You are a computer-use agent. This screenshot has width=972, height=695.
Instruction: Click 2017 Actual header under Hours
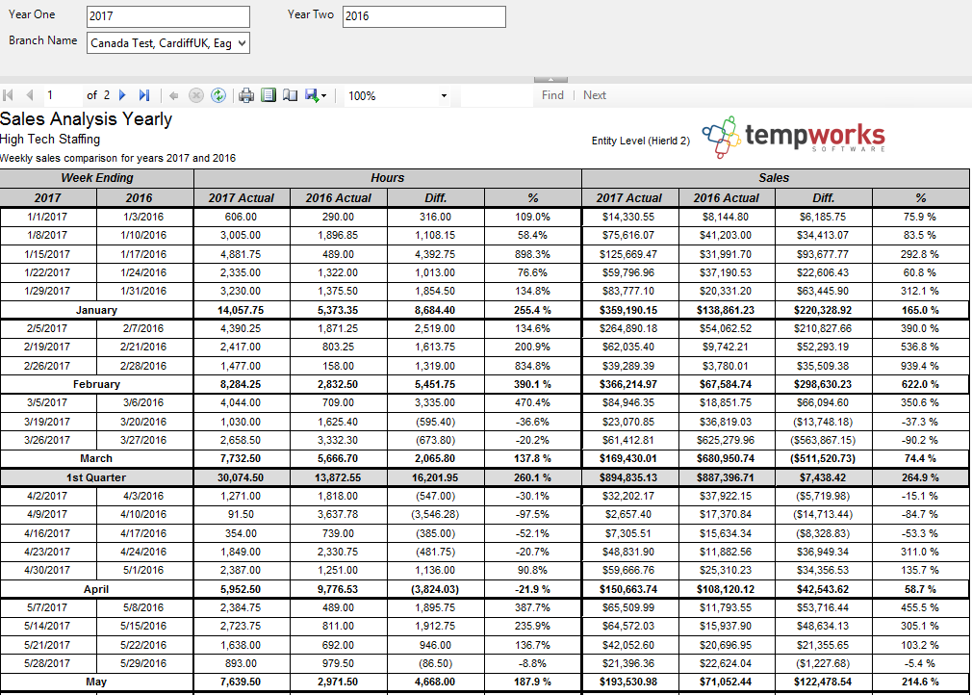(242, 197)
